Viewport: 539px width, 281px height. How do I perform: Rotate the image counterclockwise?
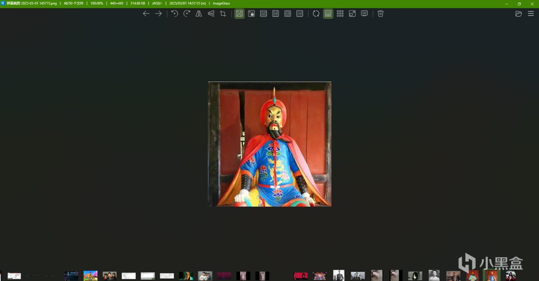(174, 13)
